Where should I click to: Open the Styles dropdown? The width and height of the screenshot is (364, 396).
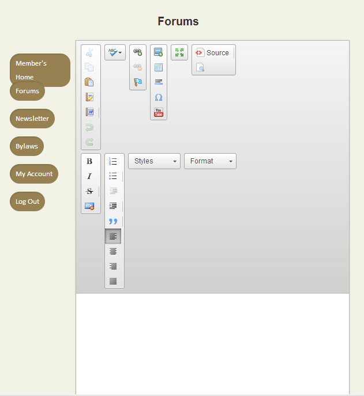154,161
